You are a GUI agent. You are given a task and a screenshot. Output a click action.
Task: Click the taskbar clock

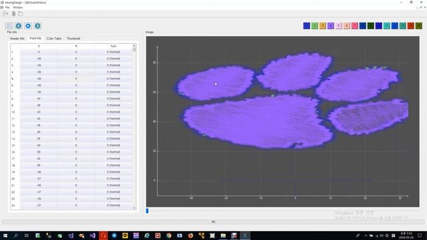click(x=406, y=235)
